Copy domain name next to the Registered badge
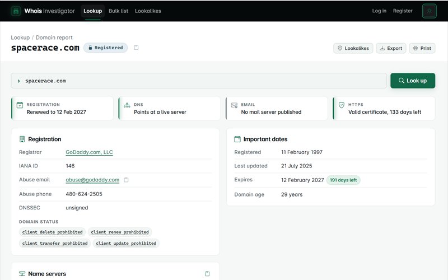Screen dimensions: 448x280 pyautogui.click(x=136, y=48)
